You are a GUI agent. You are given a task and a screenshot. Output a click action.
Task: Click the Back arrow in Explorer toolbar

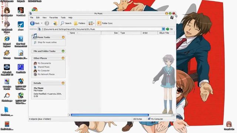point(35,23)
